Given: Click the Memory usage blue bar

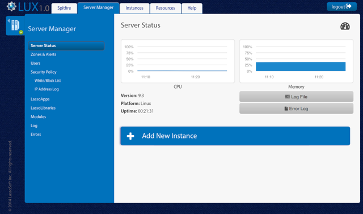Looking at the screenshot, I should [301, 66].
